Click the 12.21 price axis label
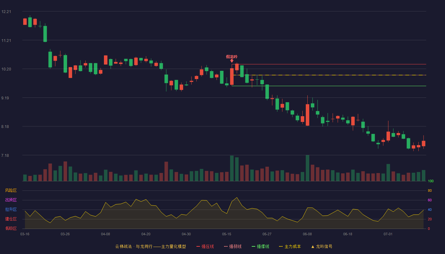445x254 pixels. 6,12
